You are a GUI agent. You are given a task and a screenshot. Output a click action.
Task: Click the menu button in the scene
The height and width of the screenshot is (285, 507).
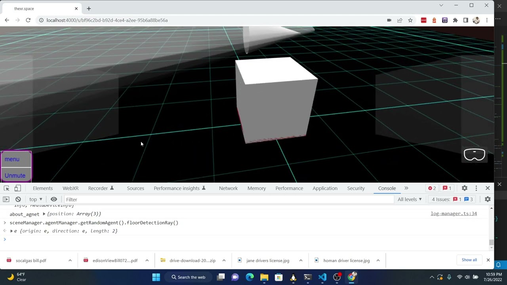16,159
